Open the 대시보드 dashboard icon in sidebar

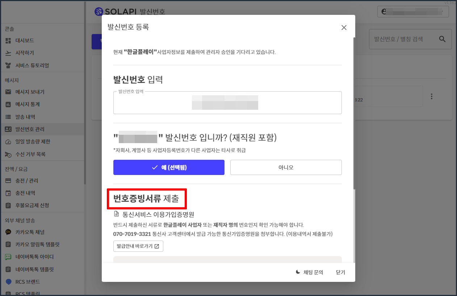[8, 41]
